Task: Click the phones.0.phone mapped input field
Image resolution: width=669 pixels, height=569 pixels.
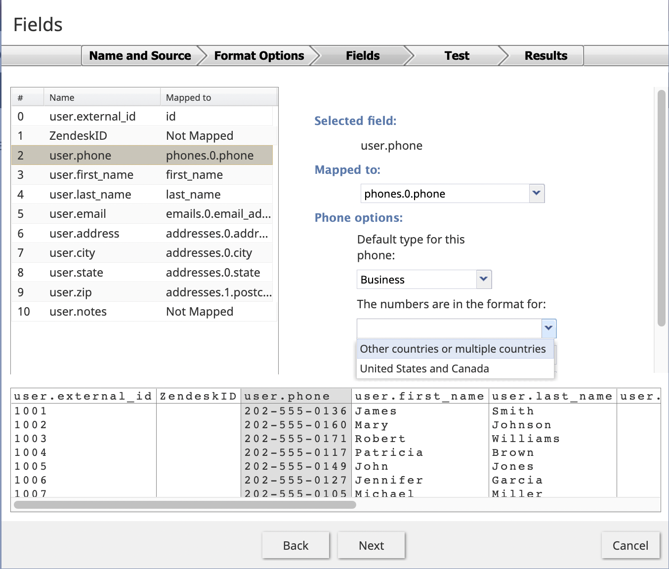Action: point(445,193)
